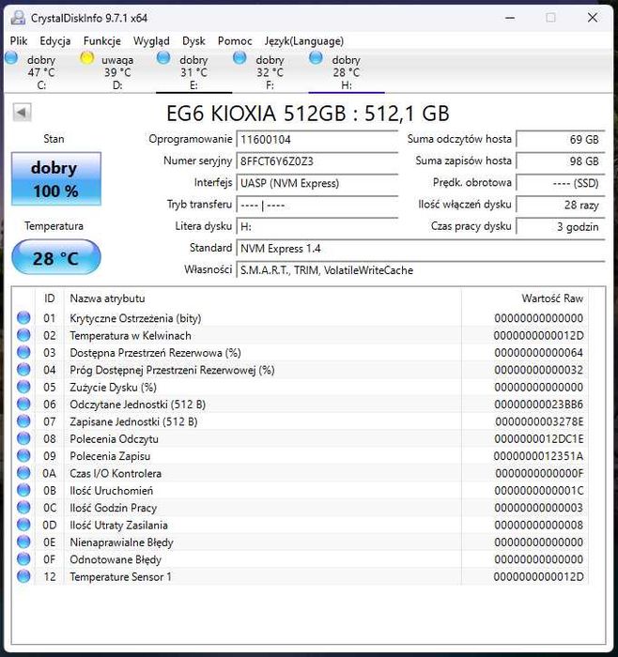Select 'Dostępna Przestrzeń Rezerwowa (%)' row
This screenshot has width=618, height=657.
(x=301, y=352)
